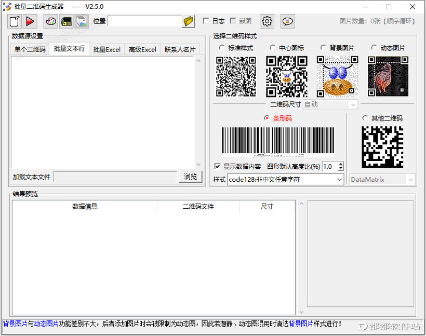This screenshot has width=426, height=336.
Task: Click the batch text lines input area
Action: (103, 112)
